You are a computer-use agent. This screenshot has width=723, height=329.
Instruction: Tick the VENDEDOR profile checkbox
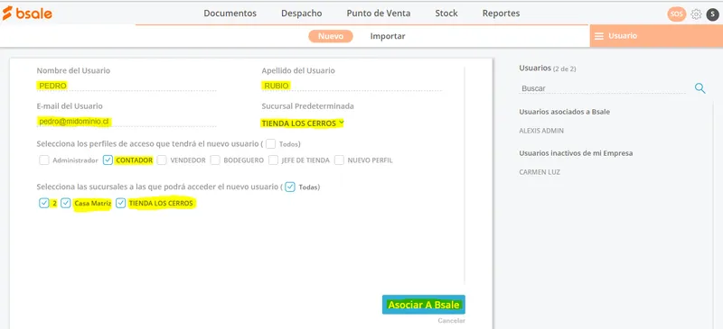(x=162, y=160)
